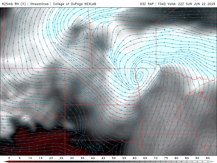This screenshot has height=163, width=217.
Task: Click the "20" color scale label
Action: click(x=51, y=158)
